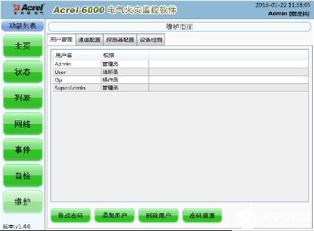Image resolution: width=314 pixels, height=231 pixels.
Task: Open the 设备检测 tab
Action: coord(151,40)
